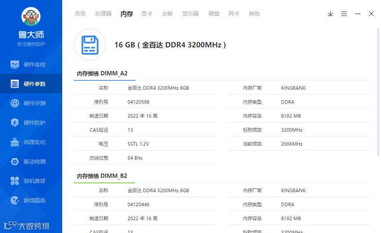Click the 16 GB 金百达 DDR4 3200MHz heading
Image resolution: width=381 pixels, height=233 pixels.
[x=170, y=45]
